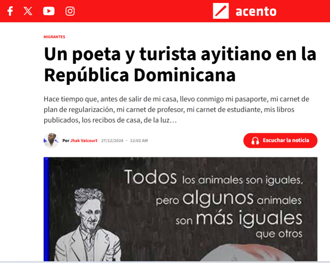Open the X (Twitter) profile icon

tap(28, 11)
